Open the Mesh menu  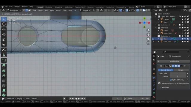52,10
